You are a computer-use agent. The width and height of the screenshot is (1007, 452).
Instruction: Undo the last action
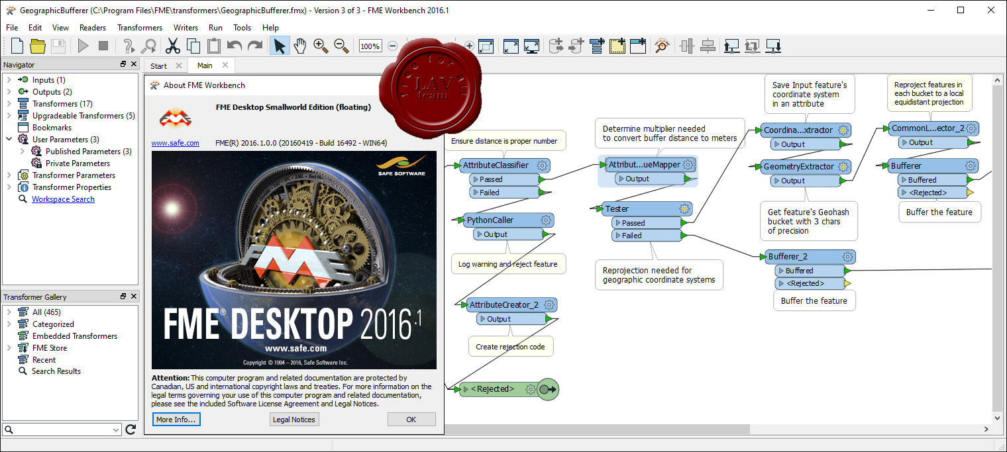pos(234,46)
